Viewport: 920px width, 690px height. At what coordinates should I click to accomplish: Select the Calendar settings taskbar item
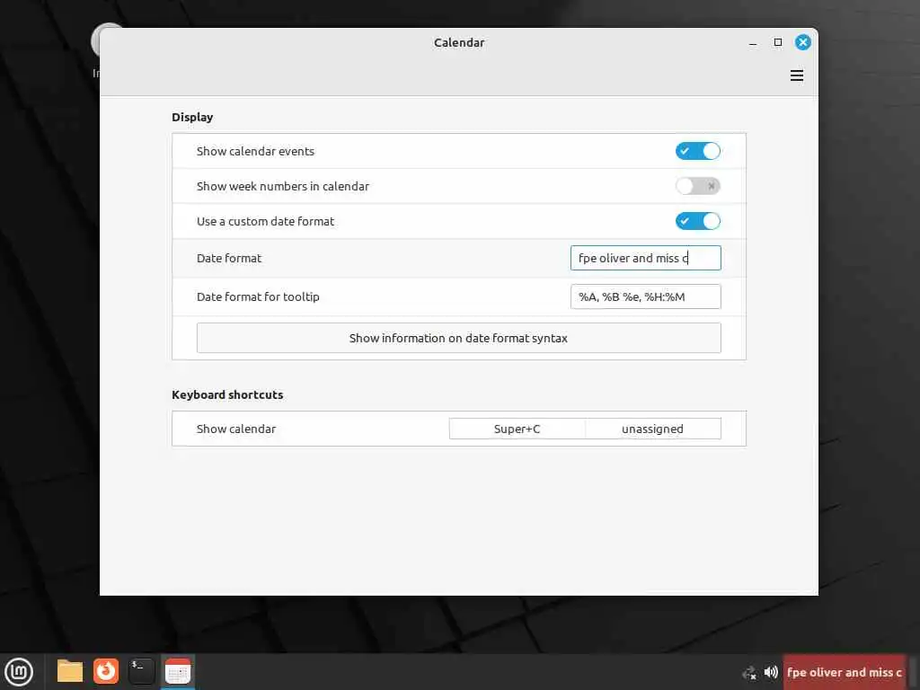click(178, 671)
